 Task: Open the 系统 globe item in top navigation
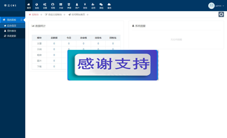click(37, 6)
